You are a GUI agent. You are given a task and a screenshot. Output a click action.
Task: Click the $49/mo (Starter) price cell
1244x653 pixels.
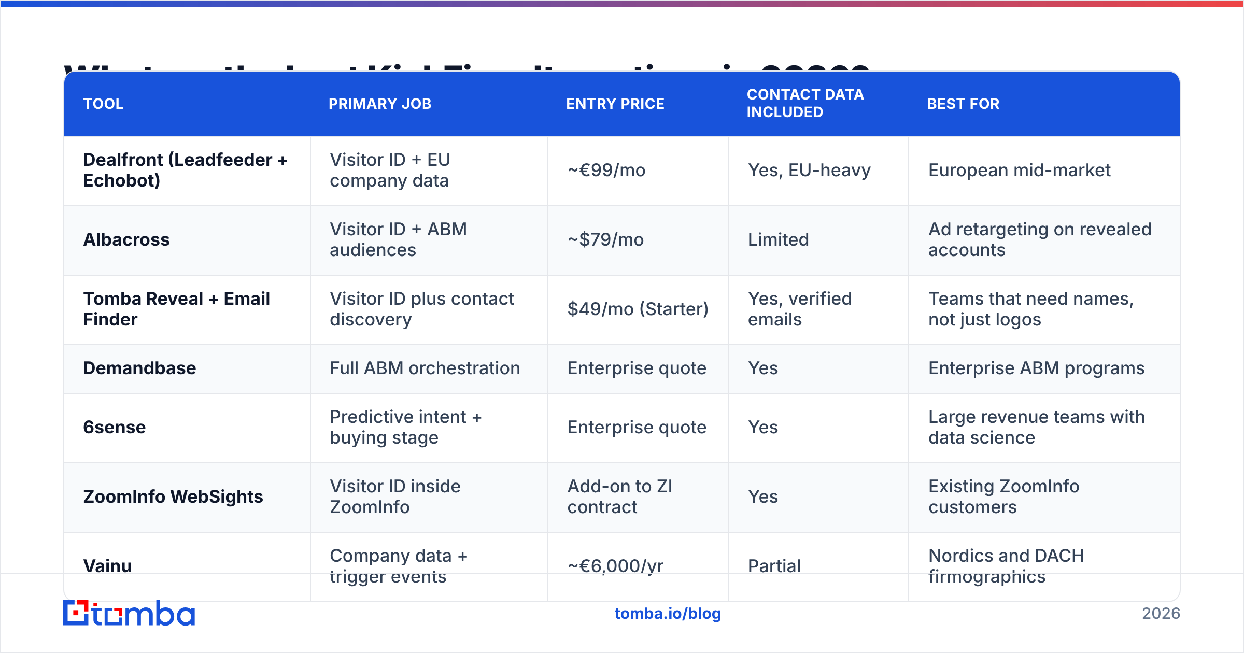pyautogui.click(x=638, y=309)
